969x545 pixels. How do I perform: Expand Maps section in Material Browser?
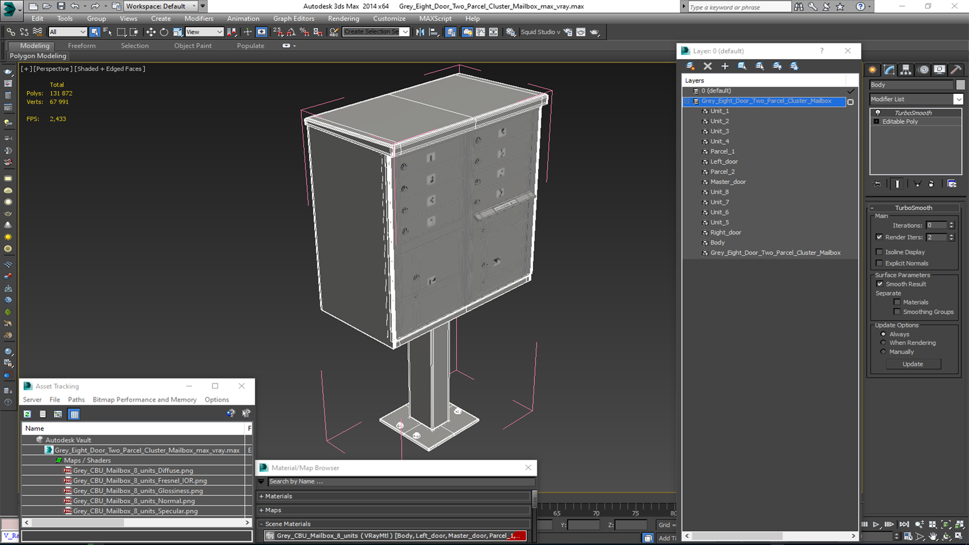pyautogui.click(x=261, y=510)
